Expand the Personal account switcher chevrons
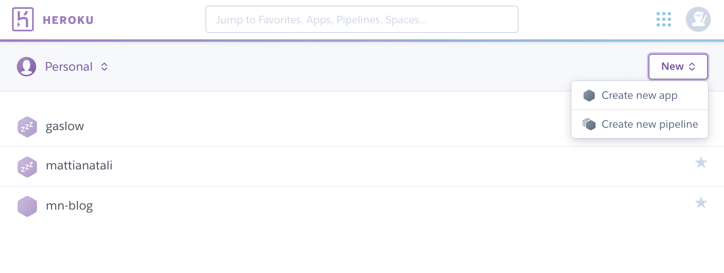The height and width of the screenshot is (273, 724). (x=104, y=67)
